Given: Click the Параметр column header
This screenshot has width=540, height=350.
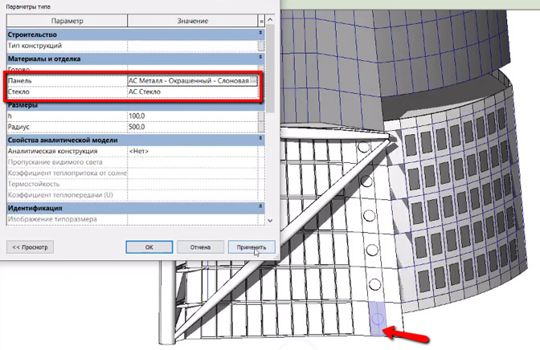Looking at the screenshot, I should [x=66, y=18].
